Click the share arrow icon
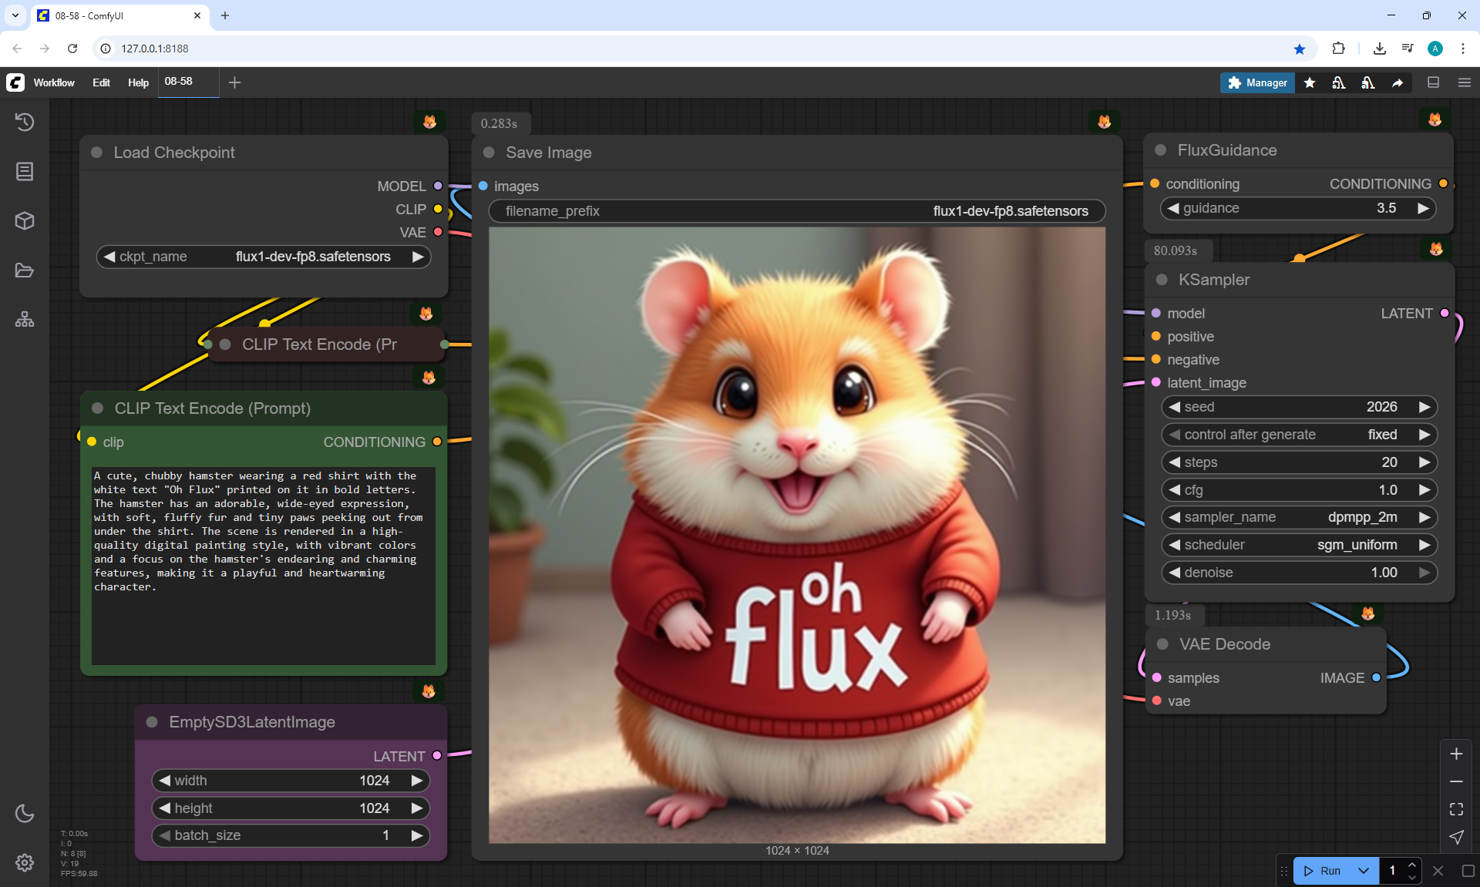The height and width of the screenshot is (887, 1480). coord(1398,82)
